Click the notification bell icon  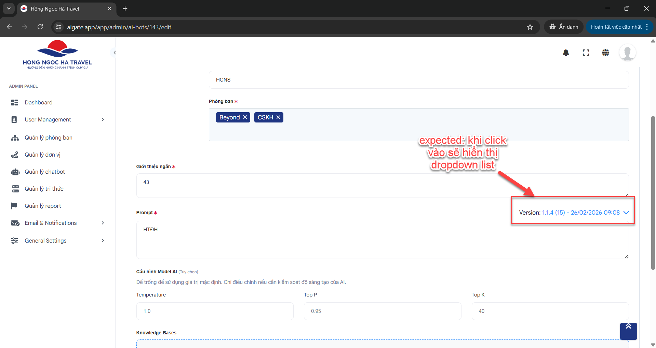tap(566, 53)
